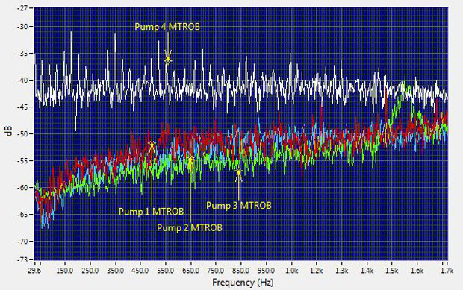
Task: Edit the 29.6 minimum frequency value
Action: click(x=34, y=271)
